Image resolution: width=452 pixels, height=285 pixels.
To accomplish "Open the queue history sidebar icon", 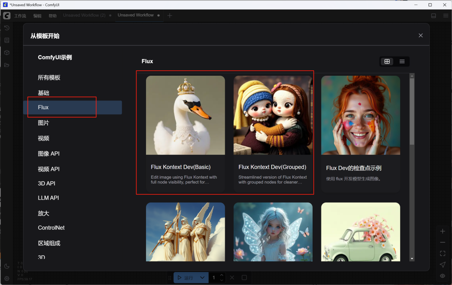I will [x=7, y=28].
